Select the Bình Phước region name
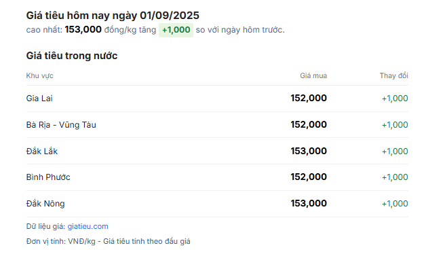This screenshot has height=271, width=426. click(x=48, y=177)
